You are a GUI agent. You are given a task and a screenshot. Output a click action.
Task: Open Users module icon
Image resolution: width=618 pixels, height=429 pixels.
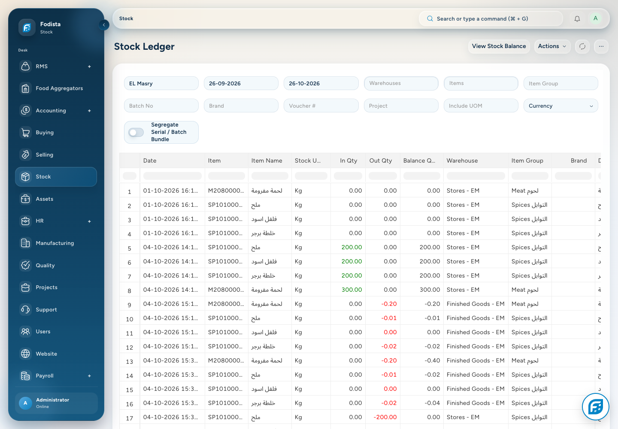point(26,332)
